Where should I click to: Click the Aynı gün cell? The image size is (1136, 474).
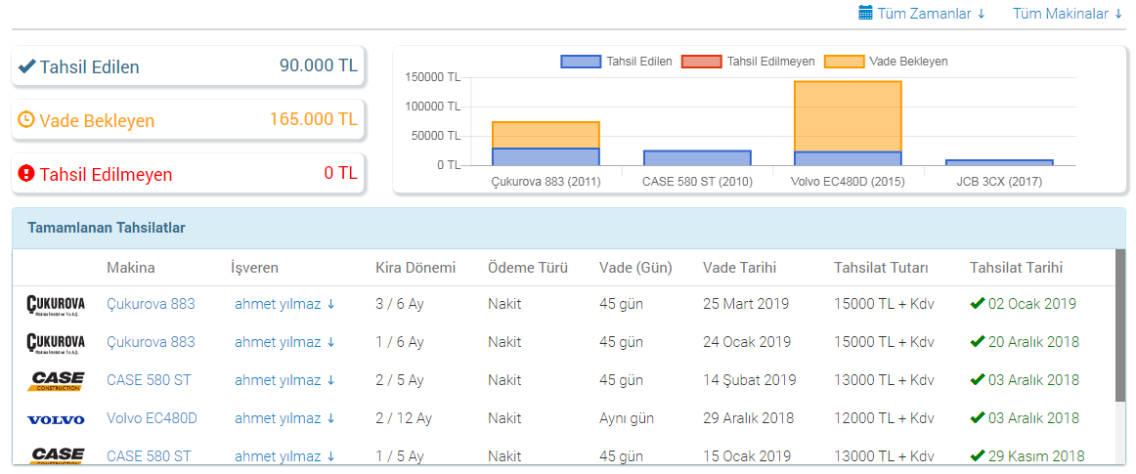(627, 418)
